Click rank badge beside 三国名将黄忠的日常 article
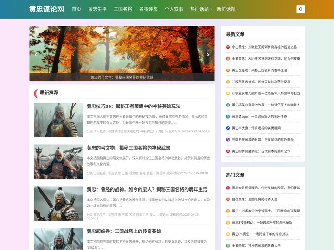 228,140
